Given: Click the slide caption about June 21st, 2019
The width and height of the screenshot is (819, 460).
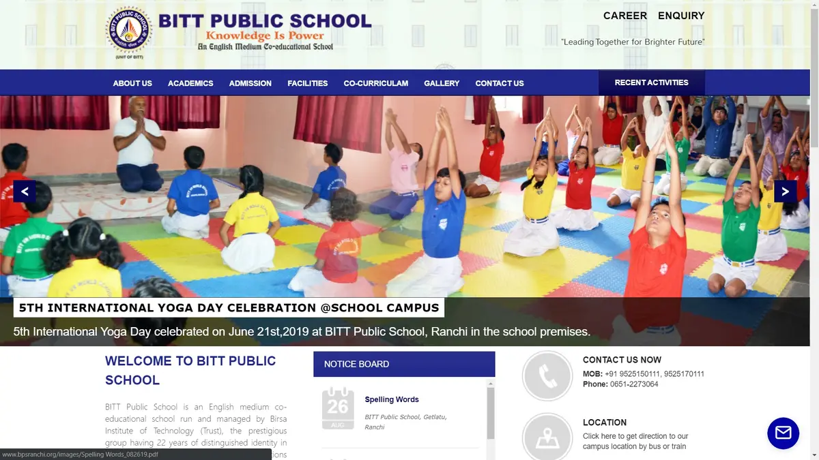Looking at the screenshot, I should click(302, 332).
